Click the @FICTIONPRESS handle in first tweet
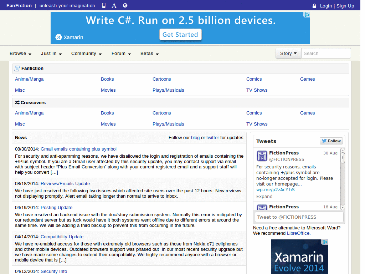 point(287,159)
